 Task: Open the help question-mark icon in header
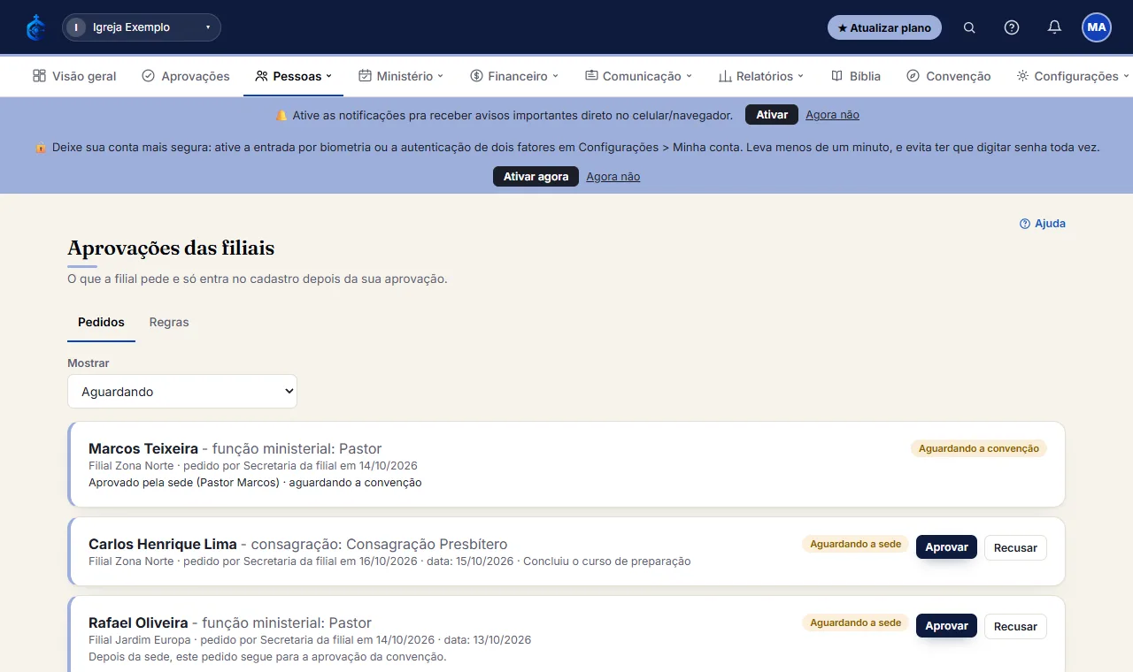1012,27
